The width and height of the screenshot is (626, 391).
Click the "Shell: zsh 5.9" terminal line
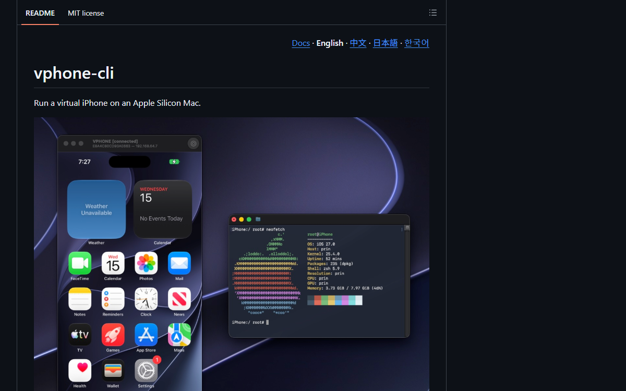click(x=323, y=268)
